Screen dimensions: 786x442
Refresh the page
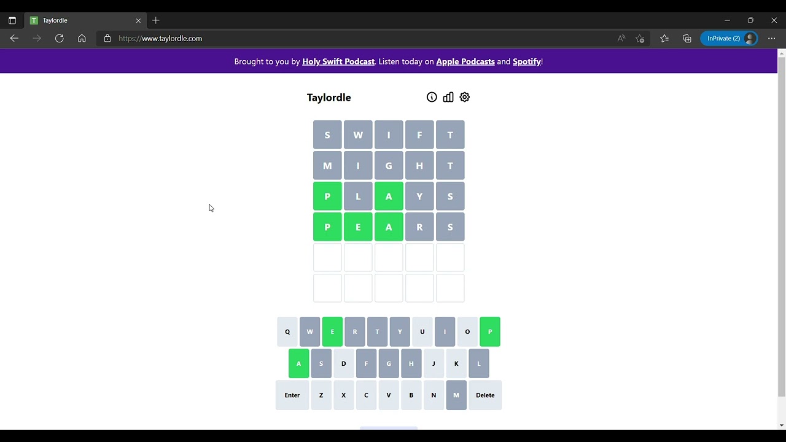click(60, 38)
